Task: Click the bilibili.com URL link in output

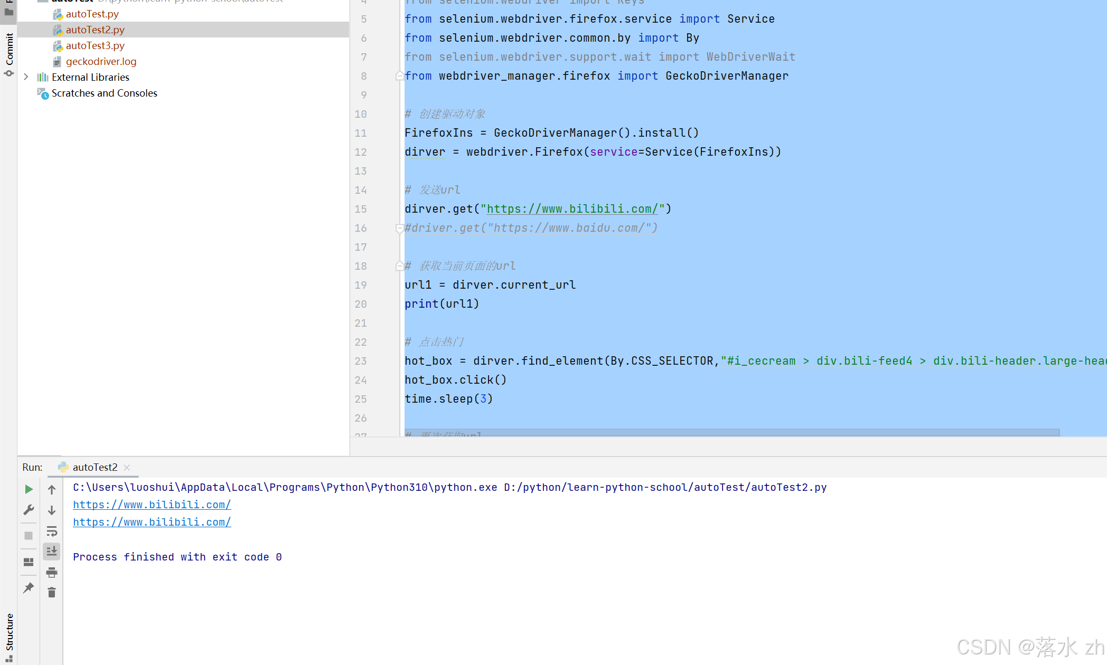Action: pyautogui.click(x=152, y=505)
